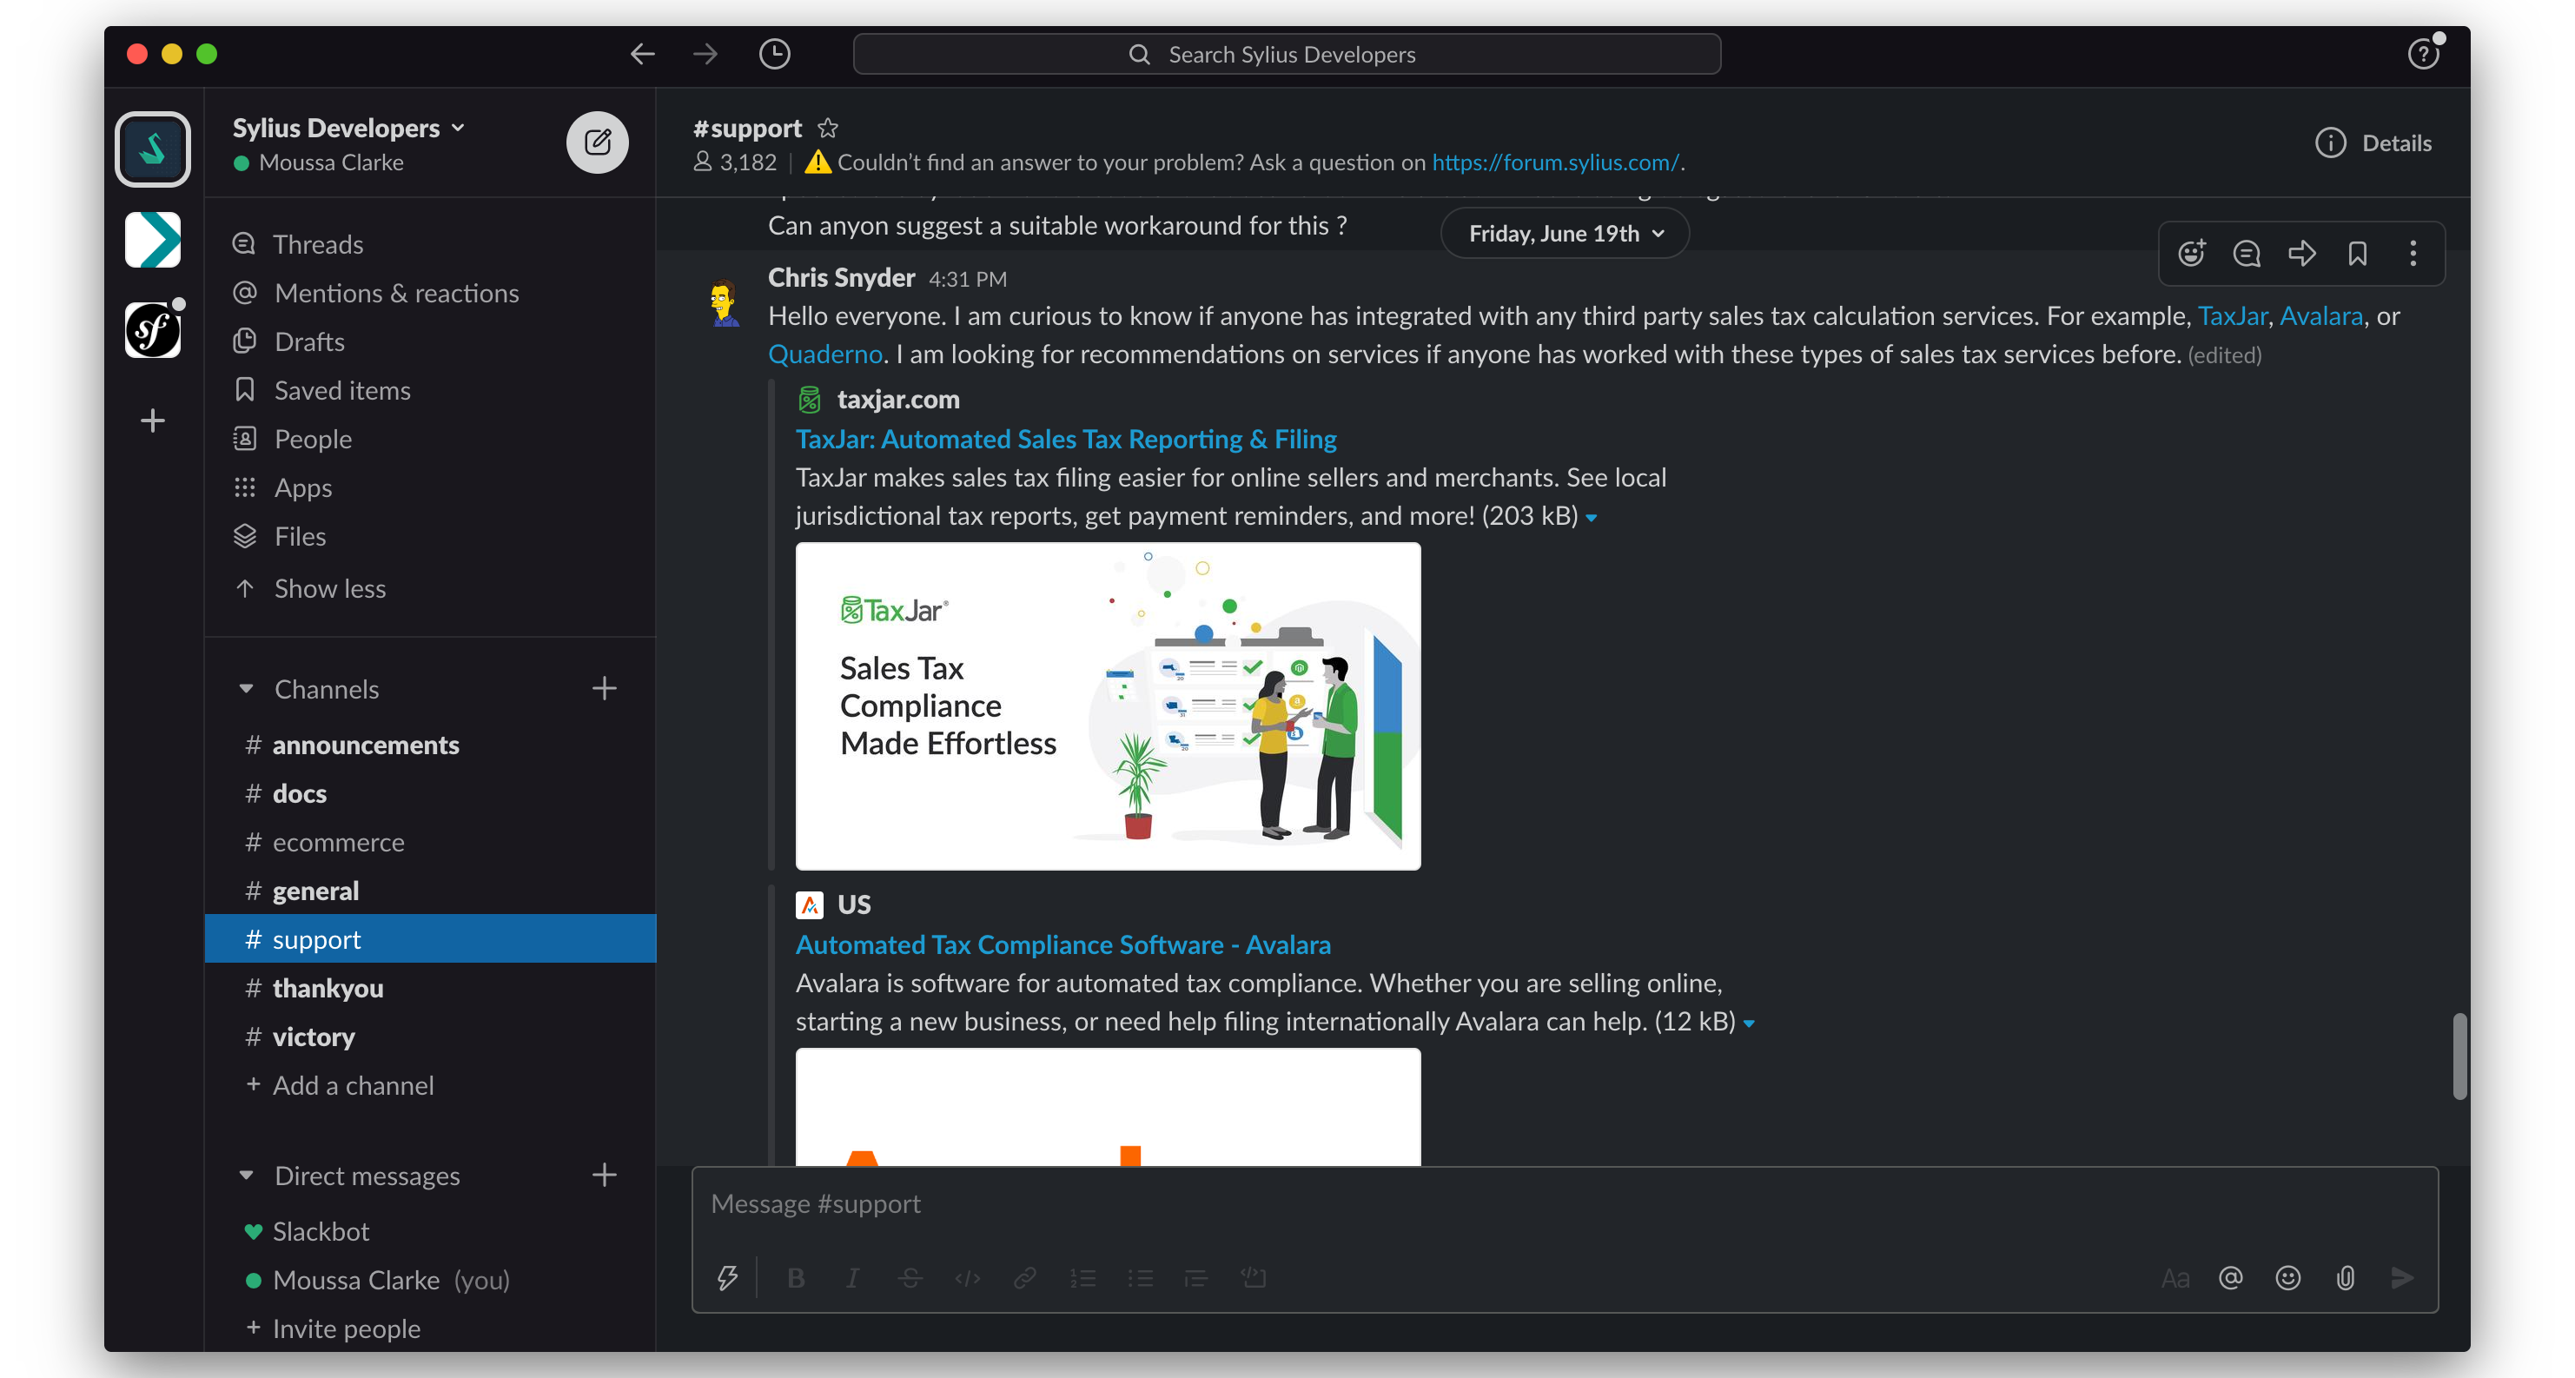Select the strikethrough formatting icon
The height and width of the screenshot is (1378, 2575).
click(911, 1277)
